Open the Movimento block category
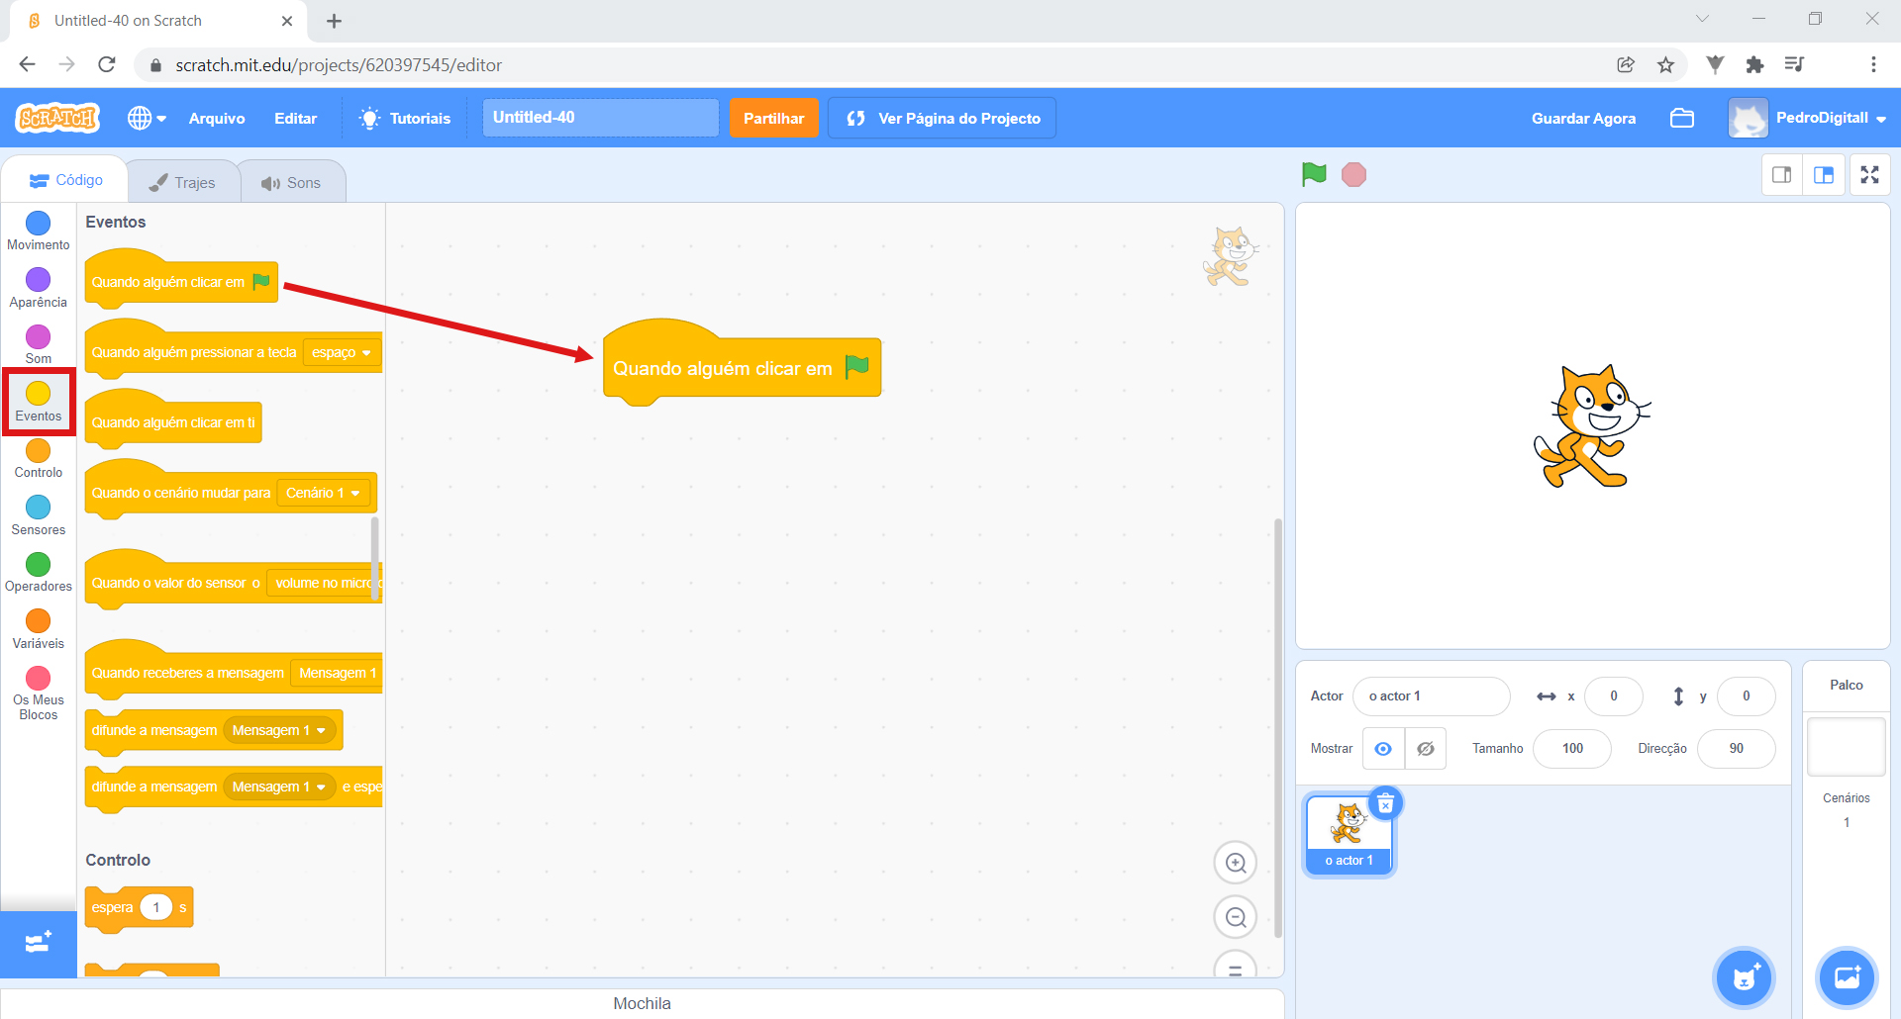The image size is (1901, 1019). [x=39, y=232]
